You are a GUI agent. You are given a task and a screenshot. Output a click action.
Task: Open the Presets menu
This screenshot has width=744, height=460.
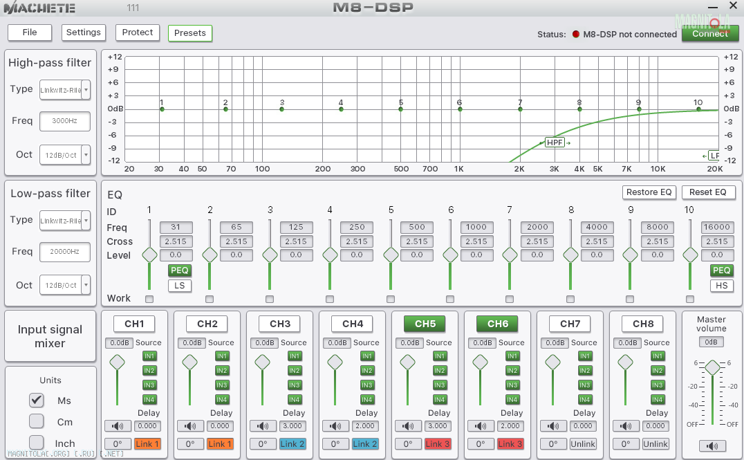coord(189,33)
